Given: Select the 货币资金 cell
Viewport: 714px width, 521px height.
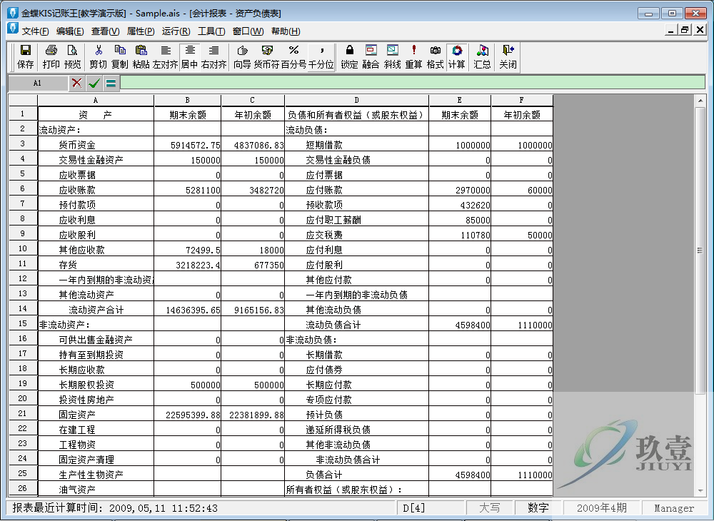Looking at the screenshot, I should (96, 145).
